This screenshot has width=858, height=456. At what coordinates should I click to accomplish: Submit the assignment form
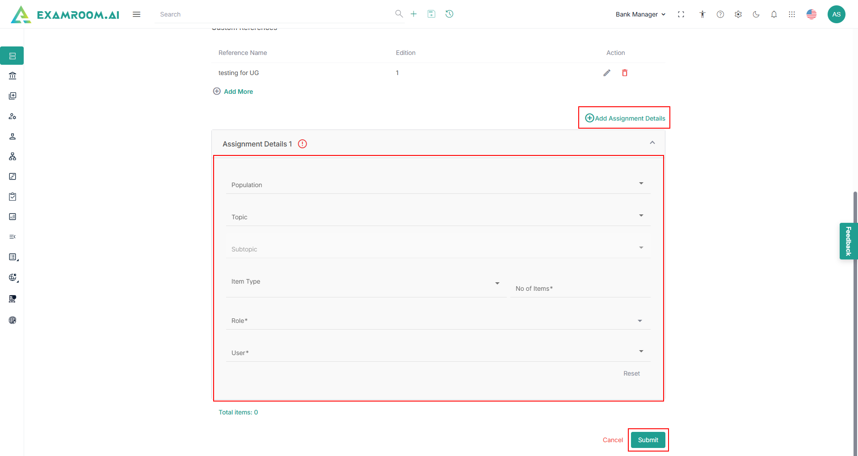click(x=648, y=440)
